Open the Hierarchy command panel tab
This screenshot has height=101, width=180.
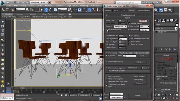coord(163,20)
